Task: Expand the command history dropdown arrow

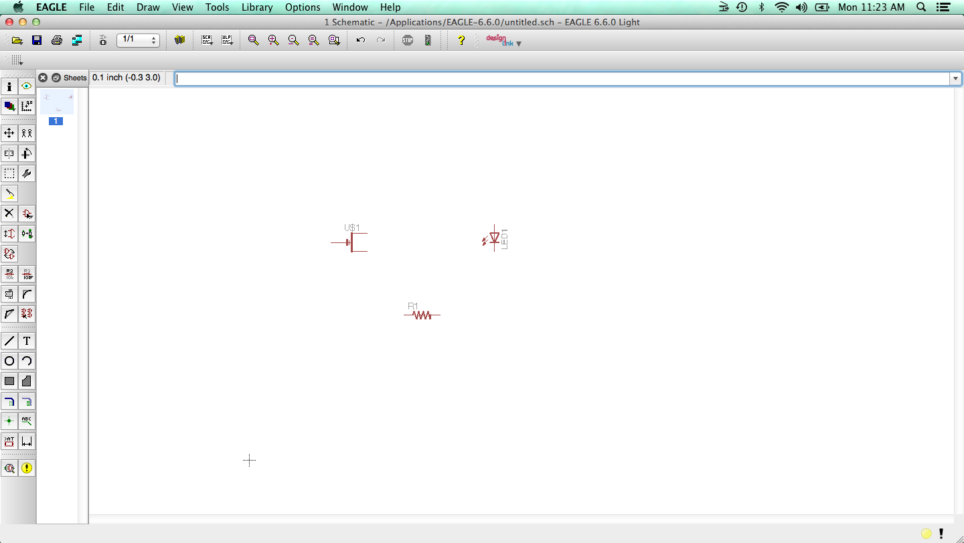Action: coord(956,78)
